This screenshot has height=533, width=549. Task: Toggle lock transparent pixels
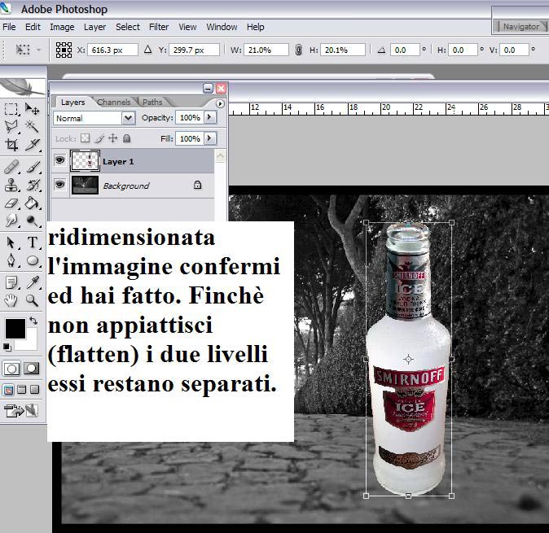tap(85, 138)
